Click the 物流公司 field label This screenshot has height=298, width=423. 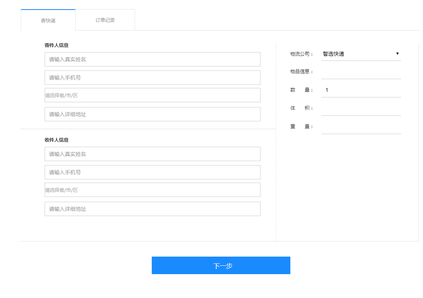302,54
